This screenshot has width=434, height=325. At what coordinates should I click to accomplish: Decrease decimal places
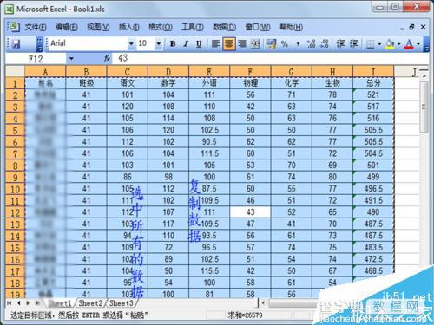(x=324, y=44)
